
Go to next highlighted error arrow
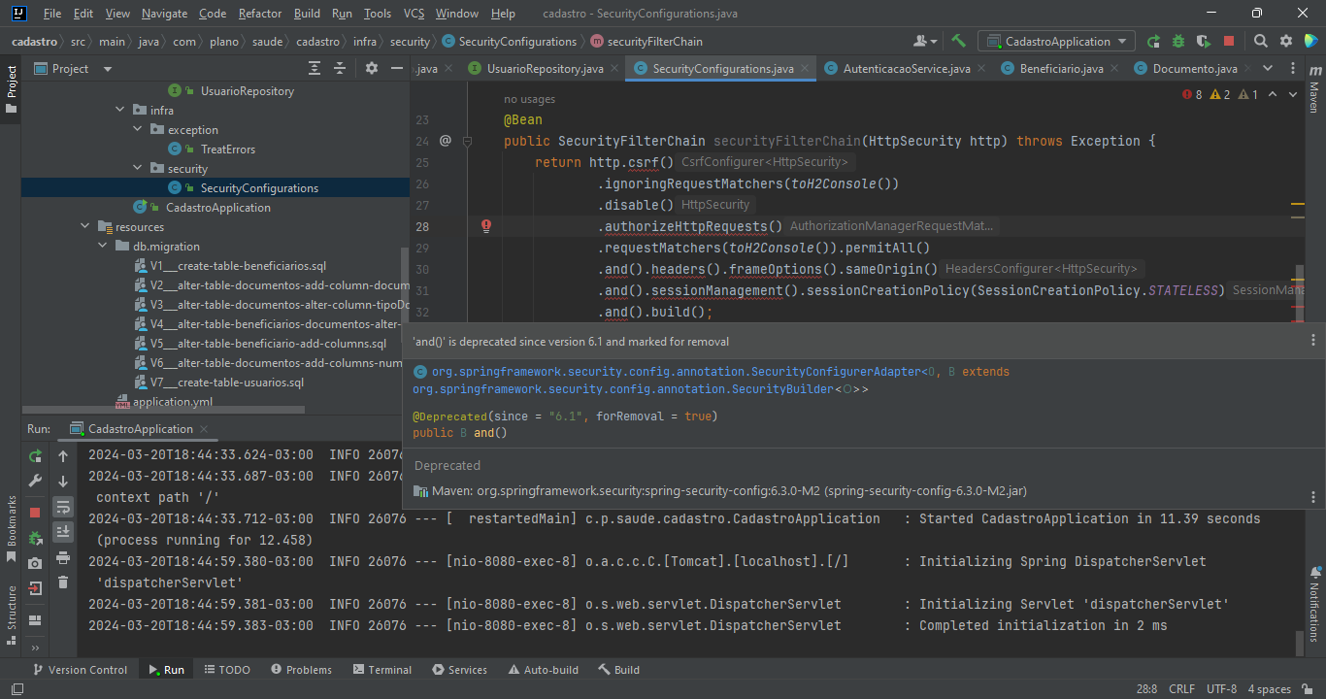tap(1294, 94)
